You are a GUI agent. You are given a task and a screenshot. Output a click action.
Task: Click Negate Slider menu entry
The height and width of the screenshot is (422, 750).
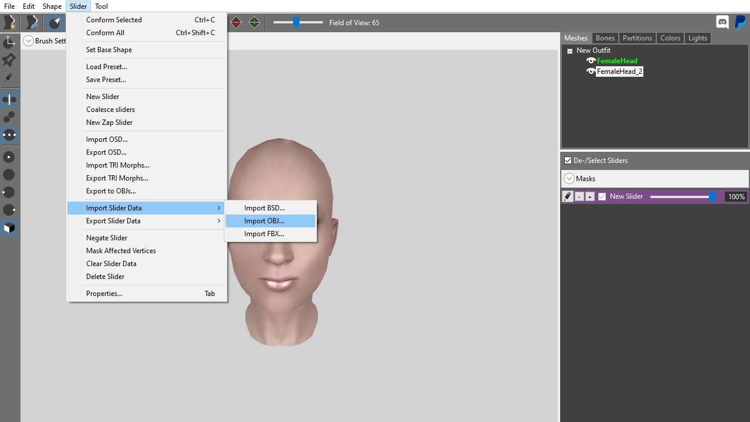pyautogui.click(x=146, y=238)
